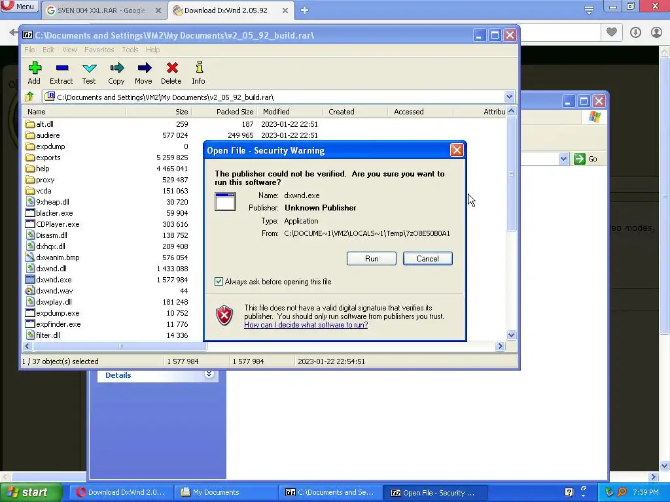Select the alt.dll folder icon
670x502 pixels.
pos(29,124)
